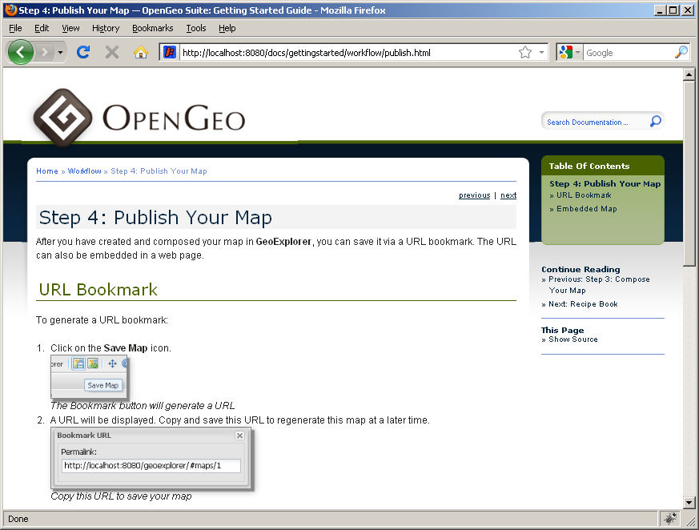
Task: Open the Embedded Map contents link
Action: click(586, 209)
